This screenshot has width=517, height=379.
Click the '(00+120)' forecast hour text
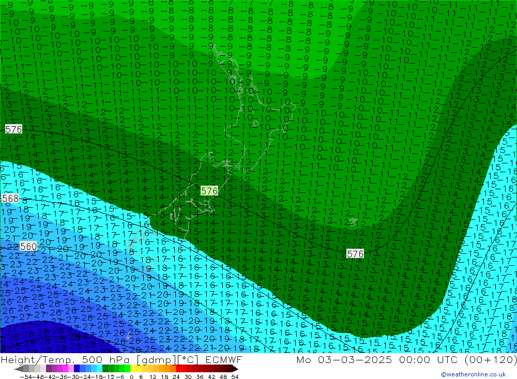coord(490,359)
